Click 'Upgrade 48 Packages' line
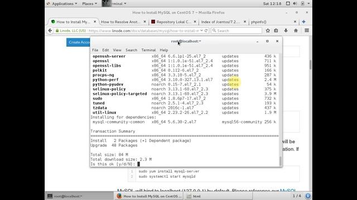The image size is (357, 200). pyautogui.click(x=114, y=146)
